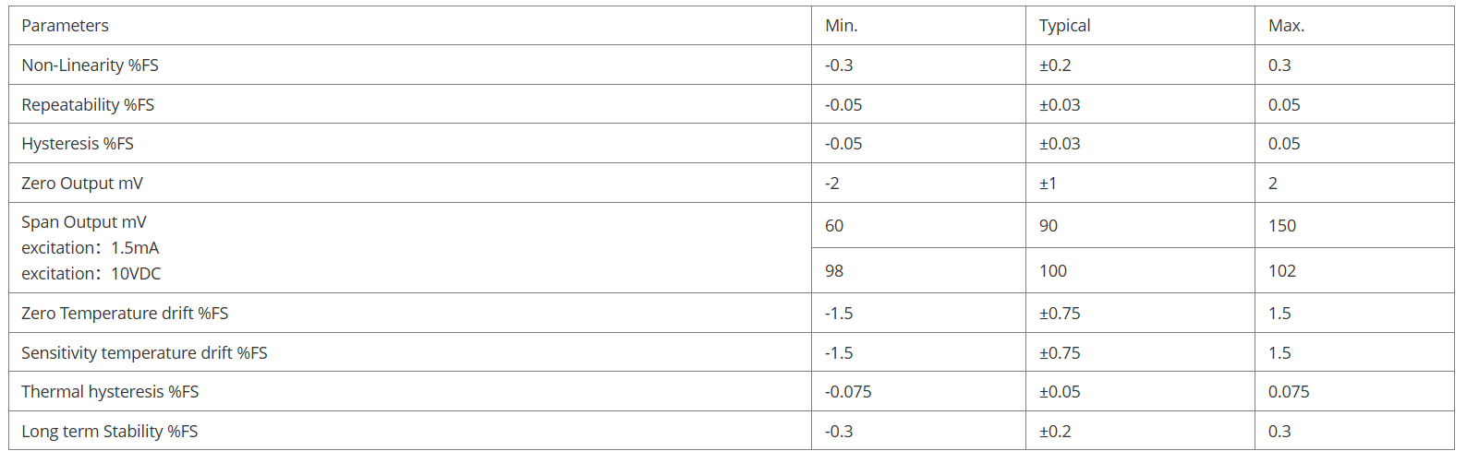Click the Span Output mV text
The image size is (1467, 463).
point(84,222)
